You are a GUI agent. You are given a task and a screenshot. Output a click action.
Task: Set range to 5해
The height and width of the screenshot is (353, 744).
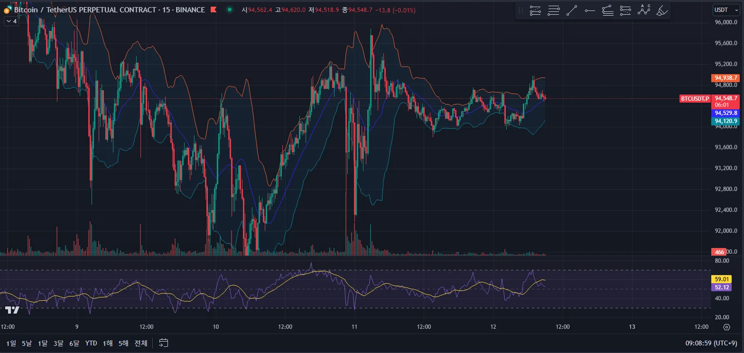(123, 343)
